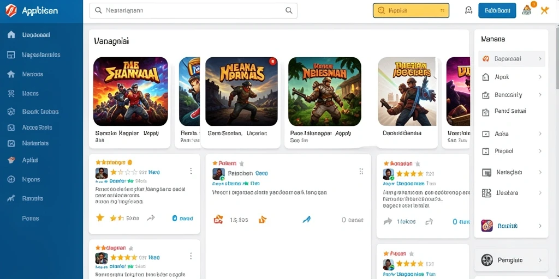The height and width of the screenshot is (279, 559).
Task: Click the reviewer avatar in the Paiaobon review
Action: (x=218, y=174)
